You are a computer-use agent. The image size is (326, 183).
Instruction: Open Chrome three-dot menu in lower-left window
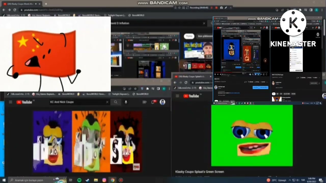(x=169, y=88)
